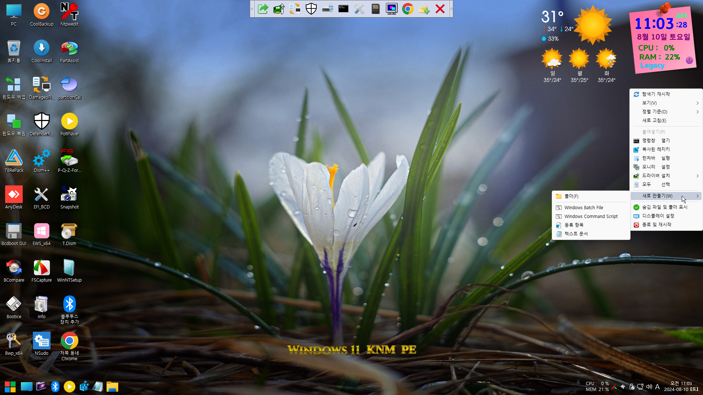Screen dimensions: 703x395
Task: Click the new folder icon in top dock
Action: tap(424, 9)
